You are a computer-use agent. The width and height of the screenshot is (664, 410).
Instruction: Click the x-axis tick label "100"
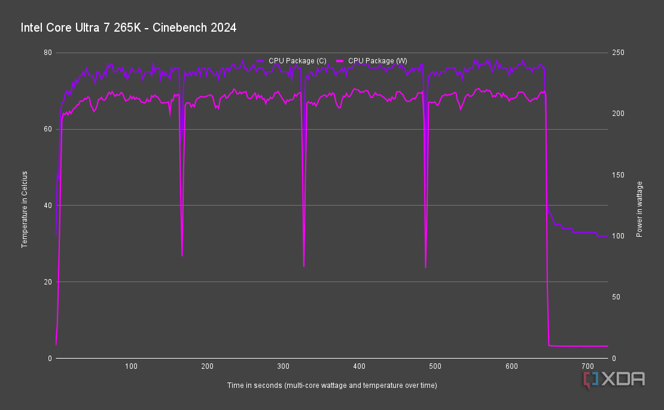131,366
